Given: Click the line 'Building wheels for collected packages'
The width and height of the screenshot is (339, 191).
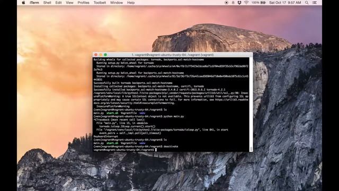Looking at the screenshot, I should point(149,59).
